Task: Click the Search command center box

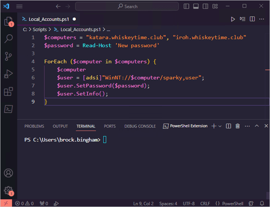Action: point(127,6)
